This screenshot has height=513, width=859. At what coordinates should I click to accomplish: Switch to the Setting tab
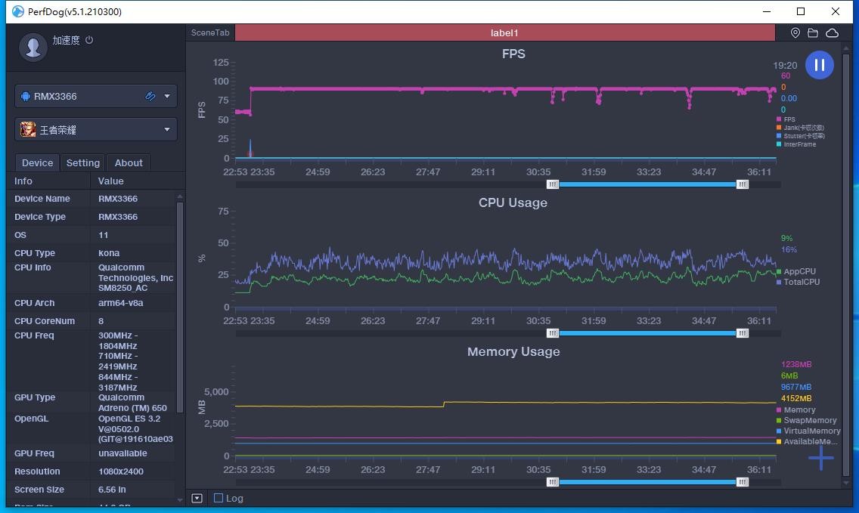click(83, 162)
